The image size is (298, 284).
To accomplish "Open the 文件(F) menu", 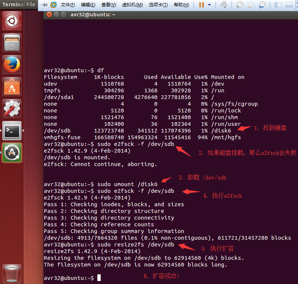I will click(68, 5).
